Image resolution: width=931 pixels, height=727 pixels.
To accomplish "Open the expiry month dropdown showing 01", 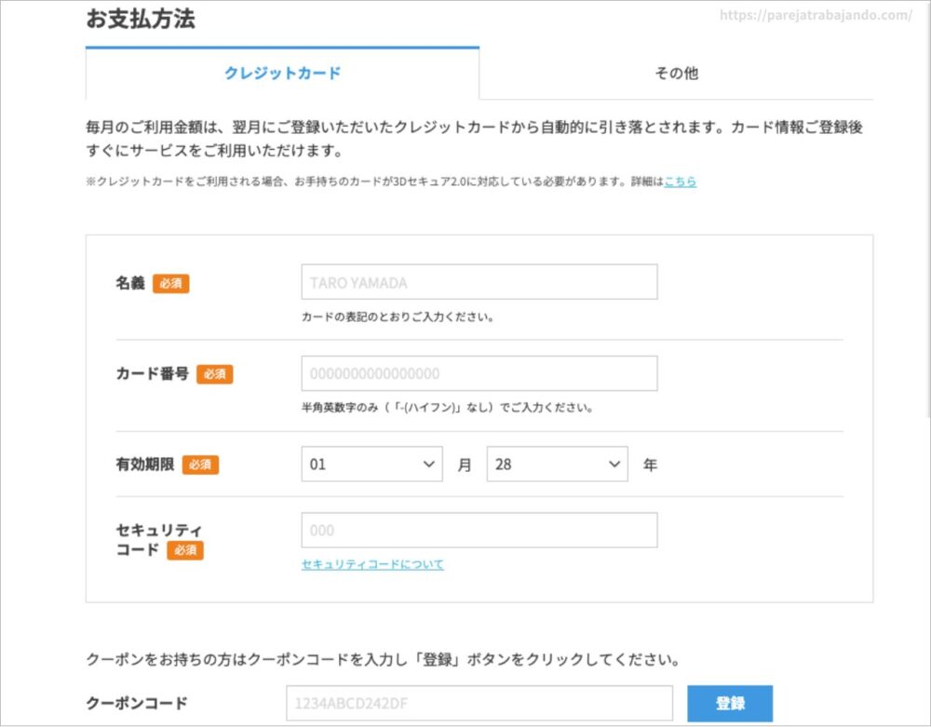I will (371, 464).
